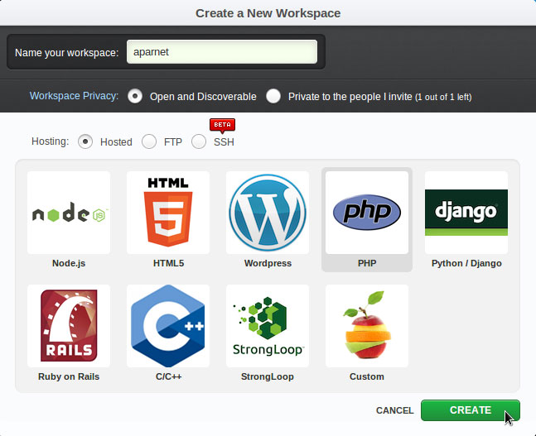Choose FTP hosting option

click(149, 141)
